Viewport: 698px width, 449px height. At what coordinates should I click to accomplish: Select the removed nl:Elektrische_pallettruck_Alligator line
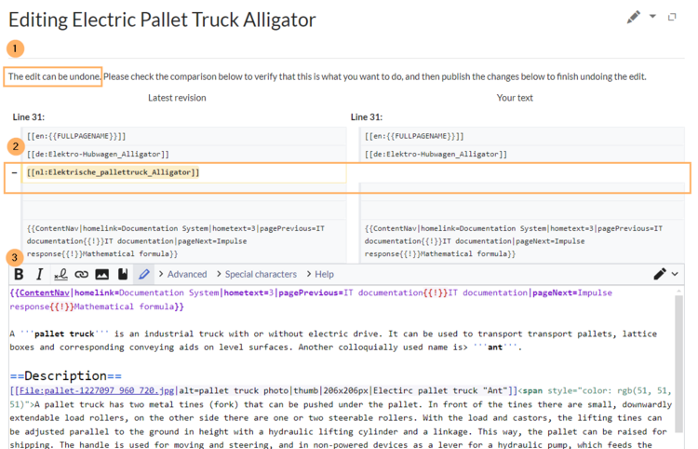113,172
